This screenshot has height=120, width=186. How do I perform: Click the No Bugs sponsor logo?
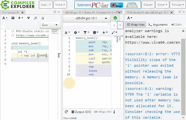pos(117,5)
